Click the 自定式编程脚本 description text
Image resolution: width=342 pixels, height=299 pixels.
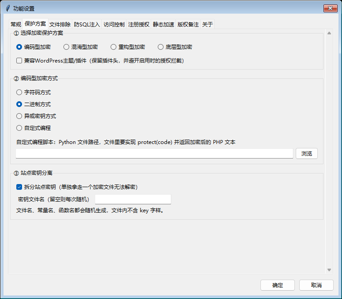[126, 142]
